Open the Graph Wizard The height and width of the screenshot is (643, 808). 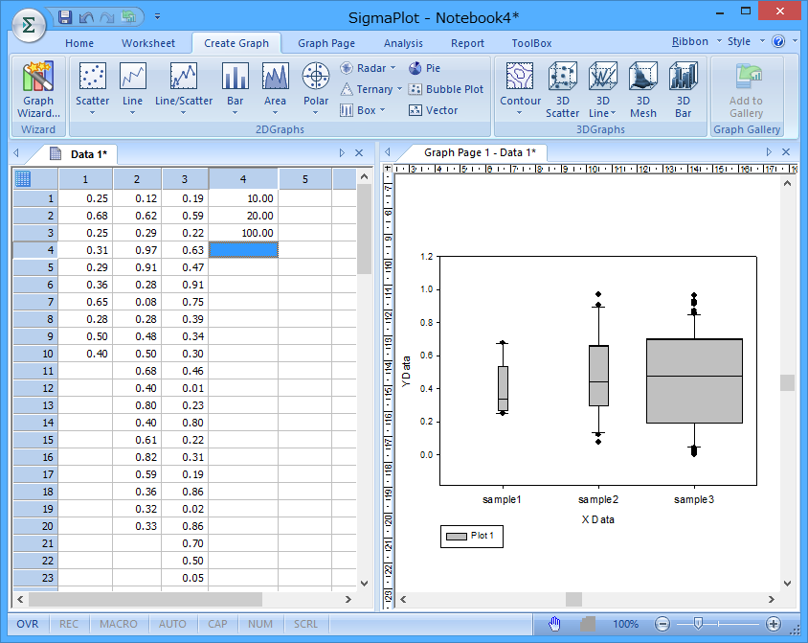click(38, 90)
